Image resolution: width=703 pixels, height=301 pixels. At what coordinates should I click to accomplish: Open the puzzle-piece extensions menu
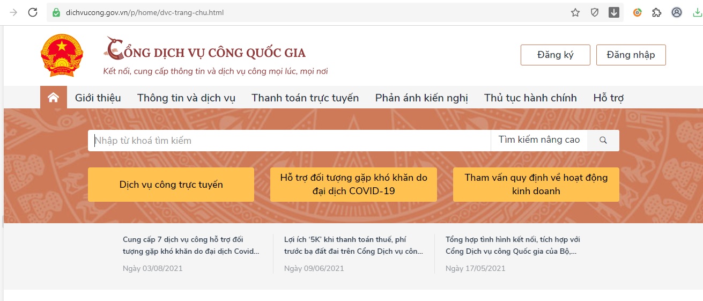click(x=657, y=12)
